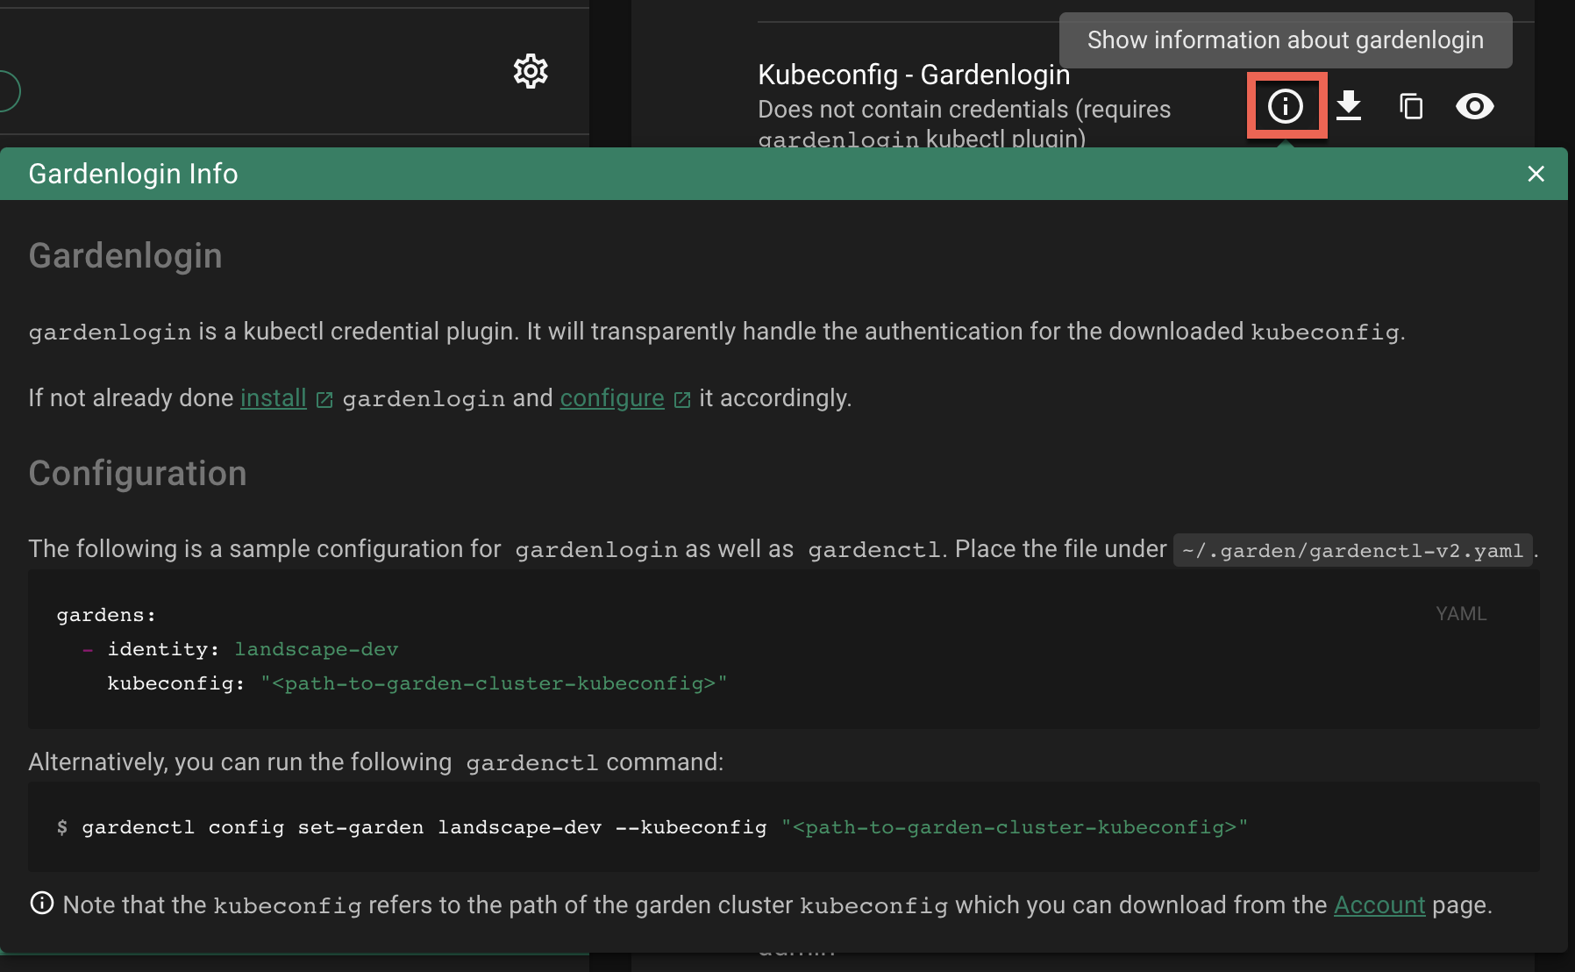Copy the Gardenlogin kubeconfig to clipboard
This screenshot has width=1575, height=972.
pos(1411,106)
